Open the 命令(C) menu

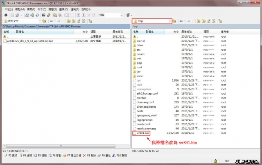click(x=42, y=9)
